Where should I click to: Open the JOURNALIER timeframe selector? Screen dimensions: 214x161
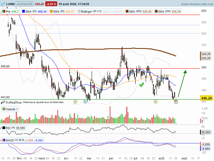(24, 4)
